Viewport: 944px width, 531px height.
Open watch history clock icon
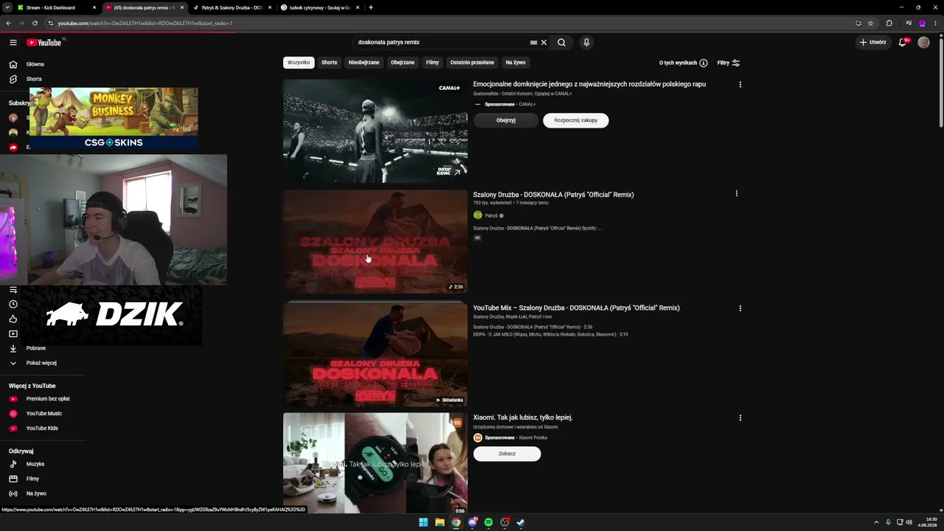coord(13,305)
